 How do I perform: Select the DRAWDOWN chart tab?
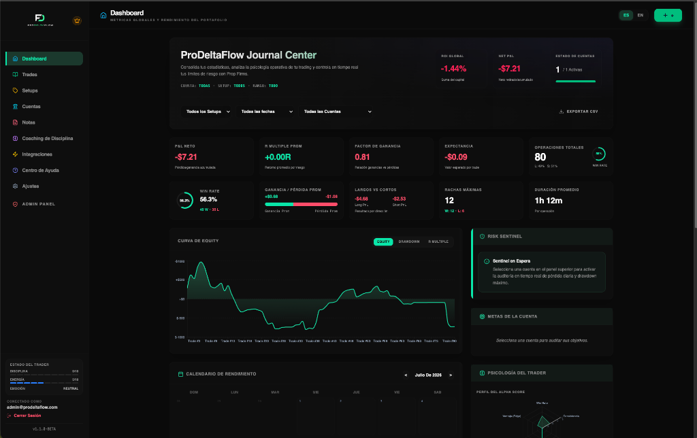click(409, 241)
